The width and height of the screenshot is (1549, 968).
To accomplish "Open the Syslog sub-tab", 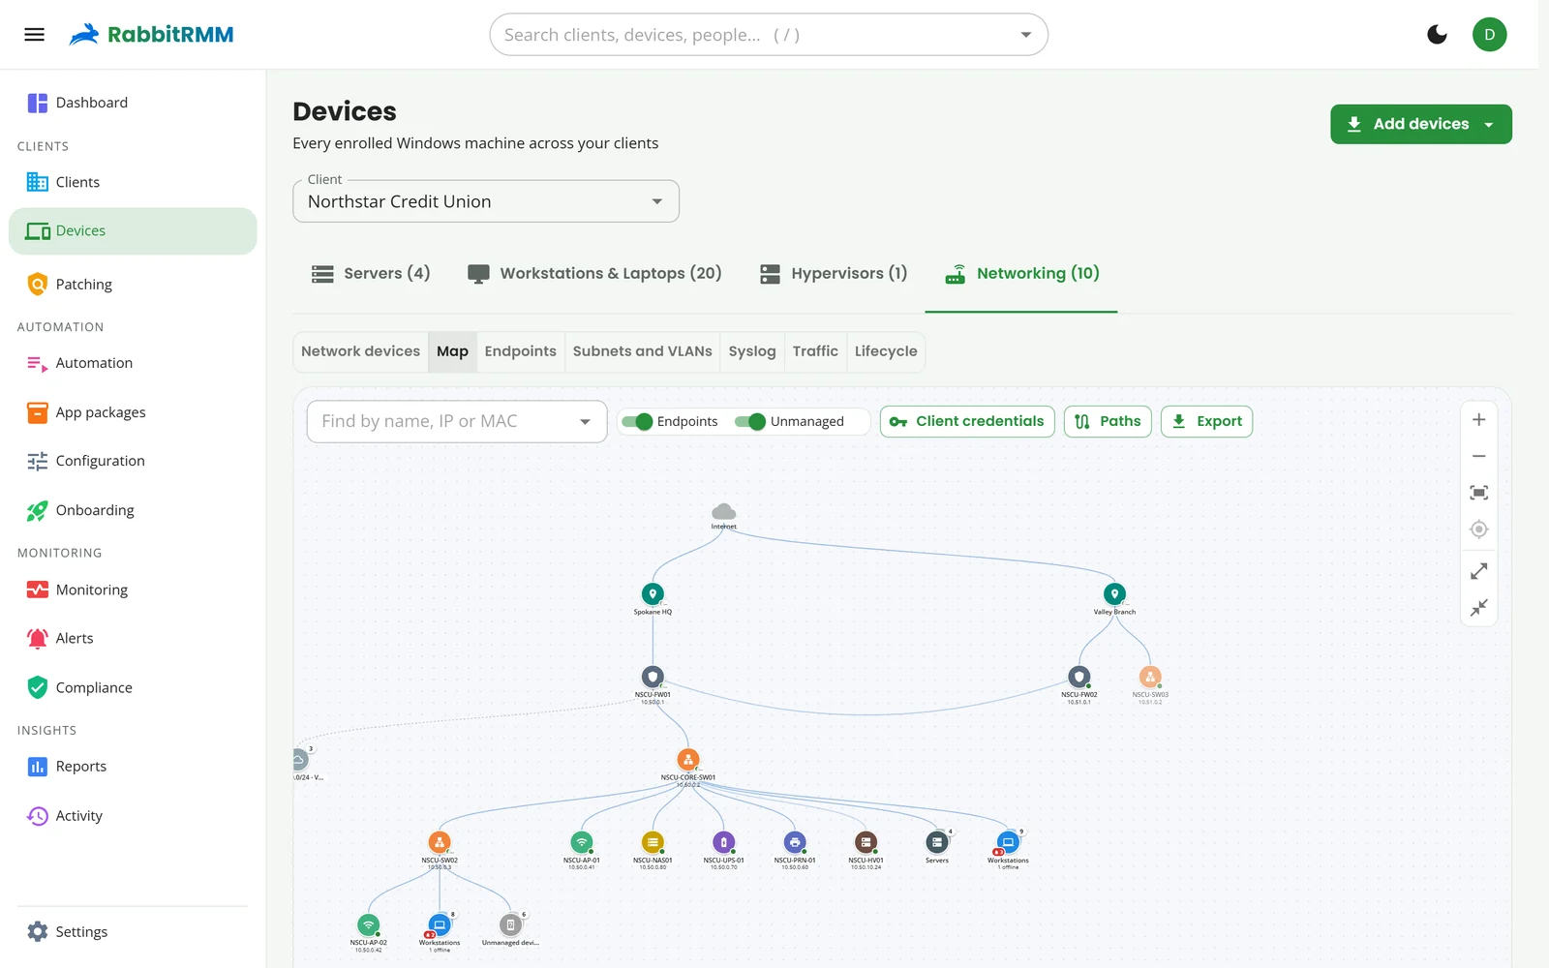I will click(x=752, y=351).
